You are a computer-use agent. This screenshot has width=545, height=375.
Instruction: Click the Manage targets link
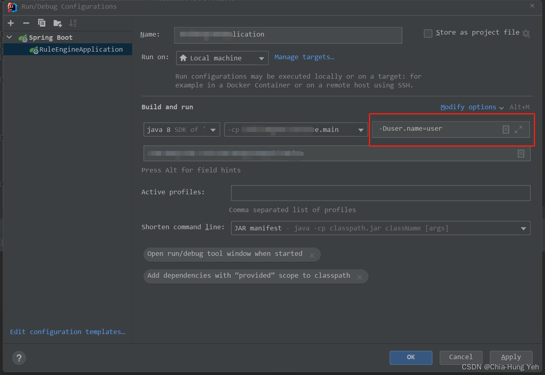[304, 57]
